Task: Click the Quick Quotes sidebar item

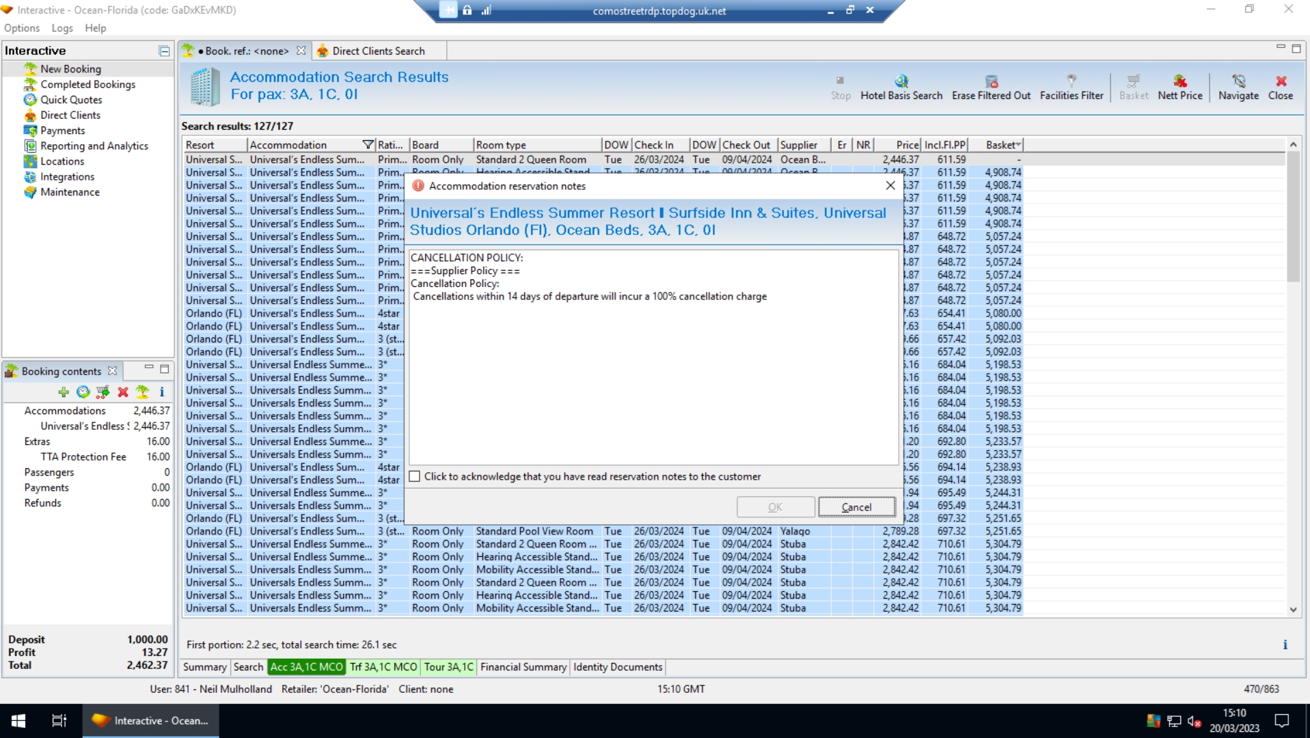Action: [x=71, y=100]
